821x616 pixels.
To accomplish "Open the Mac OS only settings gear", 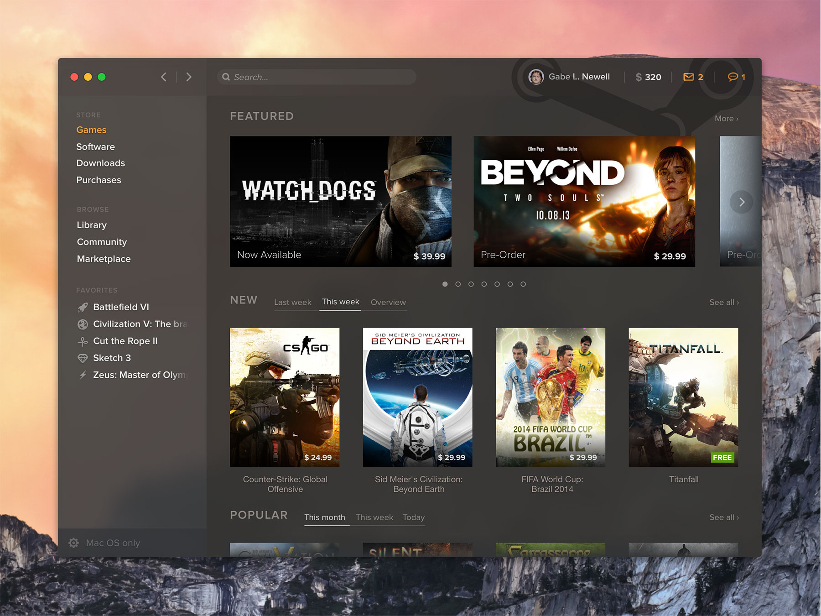I will [x=73, y=543].
